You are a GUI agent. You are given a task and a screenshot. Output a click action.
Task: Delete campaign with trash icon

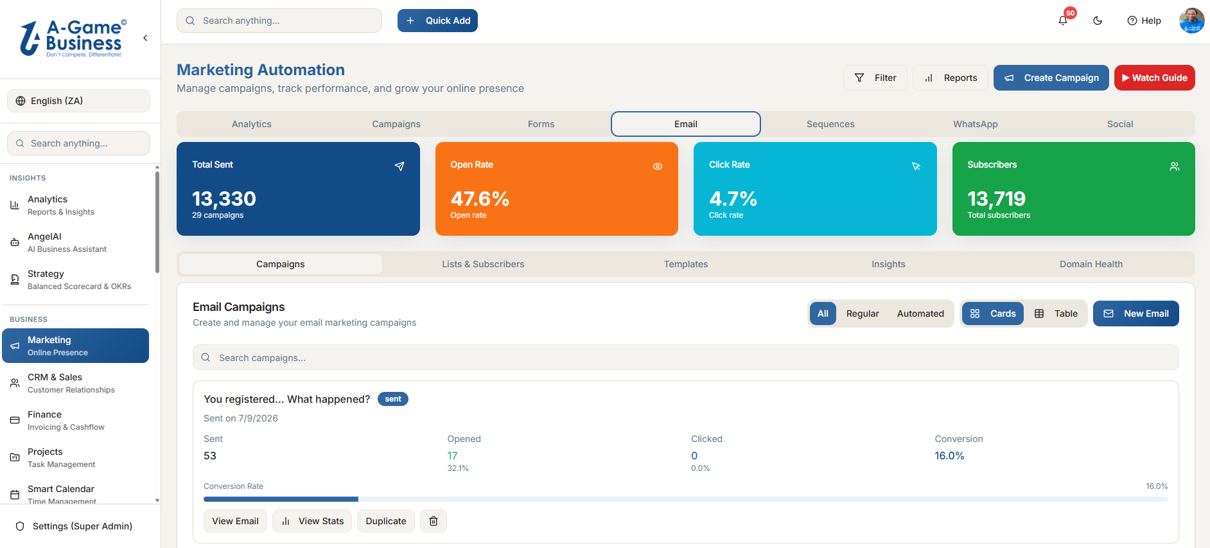[x=434, y=521]
